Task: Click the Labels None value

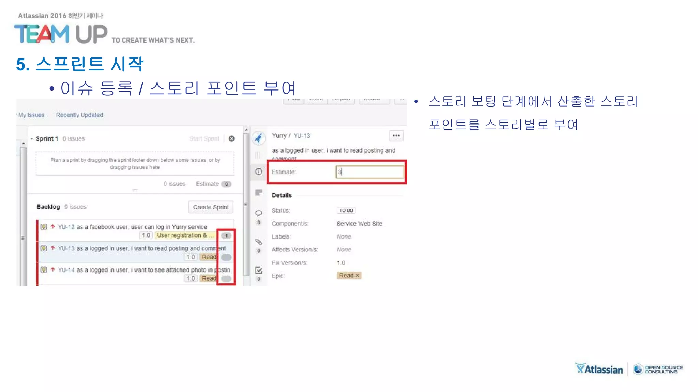Action: tap(344, 236)
